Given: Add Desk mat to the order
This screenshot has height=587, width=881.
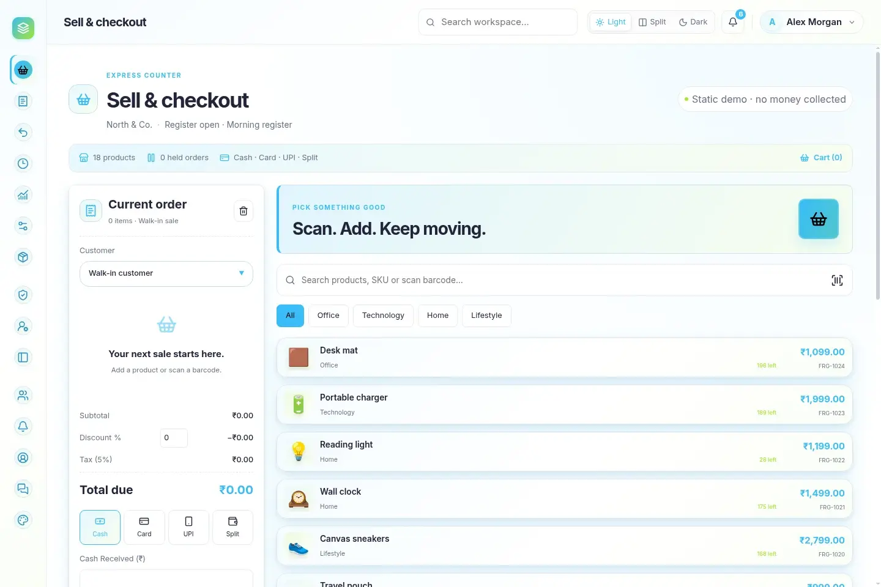Looking at the screenshot, I should pos(565,358).
